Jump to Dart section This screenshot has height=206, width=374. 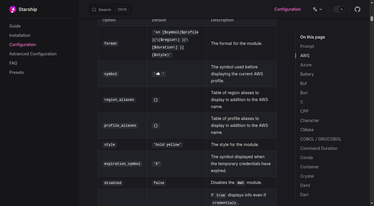pyautogui.click(x=304, y=195)
